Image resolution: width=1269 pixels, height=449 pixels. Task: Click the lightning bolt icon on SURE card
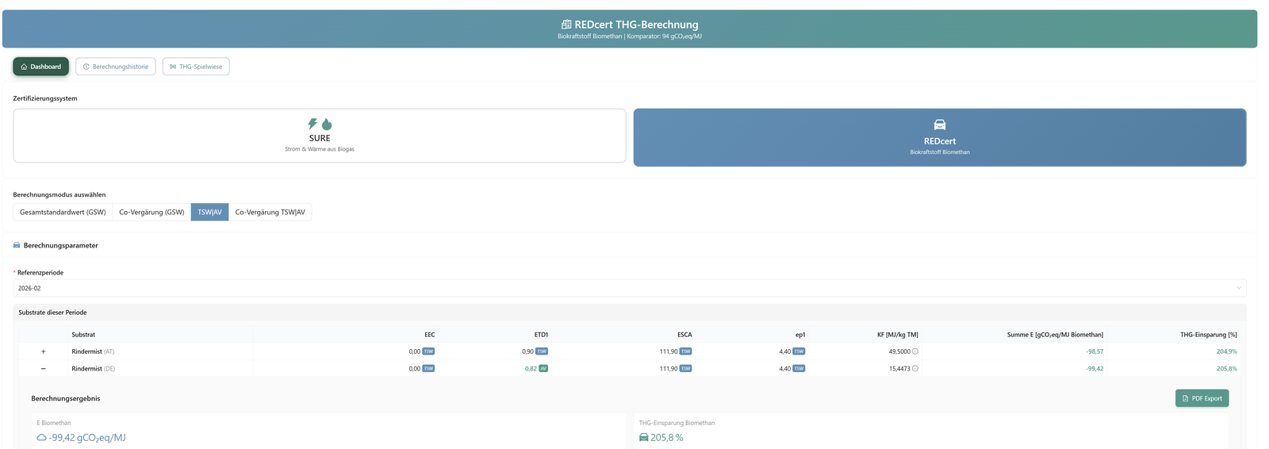(312, 124)
